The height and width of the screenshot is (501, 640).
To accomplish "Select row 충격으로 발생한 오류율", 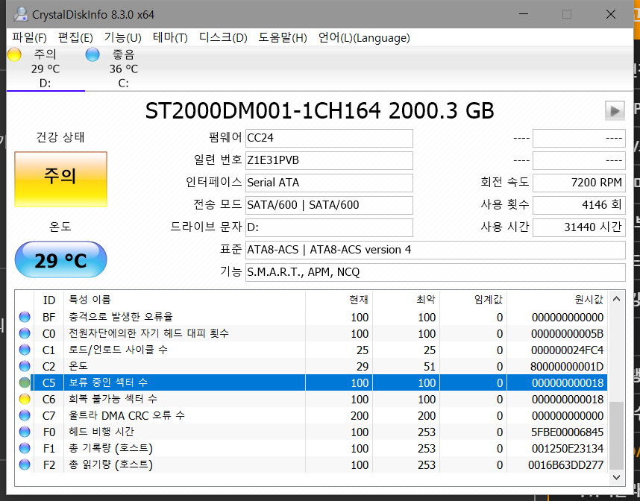I will click(x=312, y=317).
